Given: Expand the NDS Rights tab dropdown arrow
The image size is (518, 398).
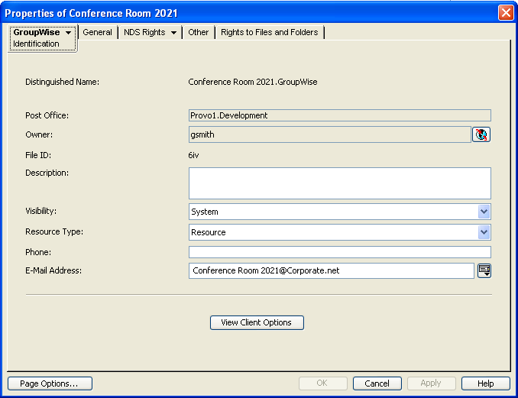Looking at the screenshot, I should pos(173,33).
